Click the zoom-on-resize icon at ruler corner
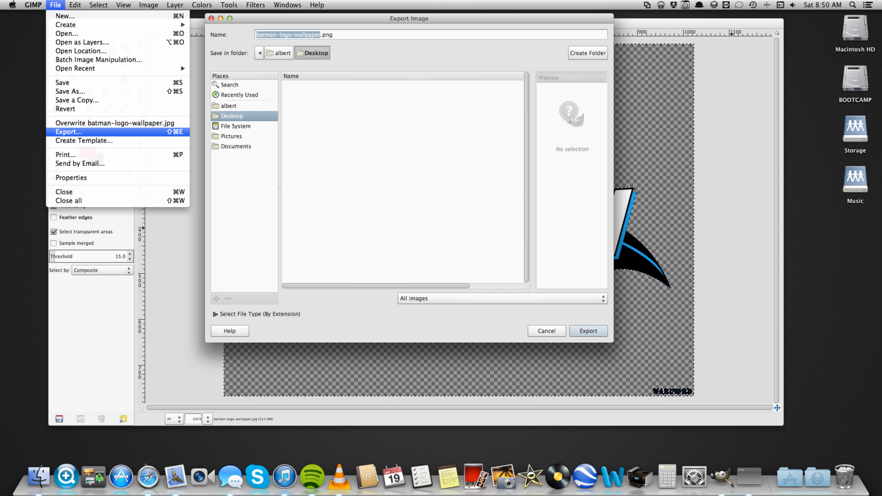882x496 pixels. click(x=777, y=33)
